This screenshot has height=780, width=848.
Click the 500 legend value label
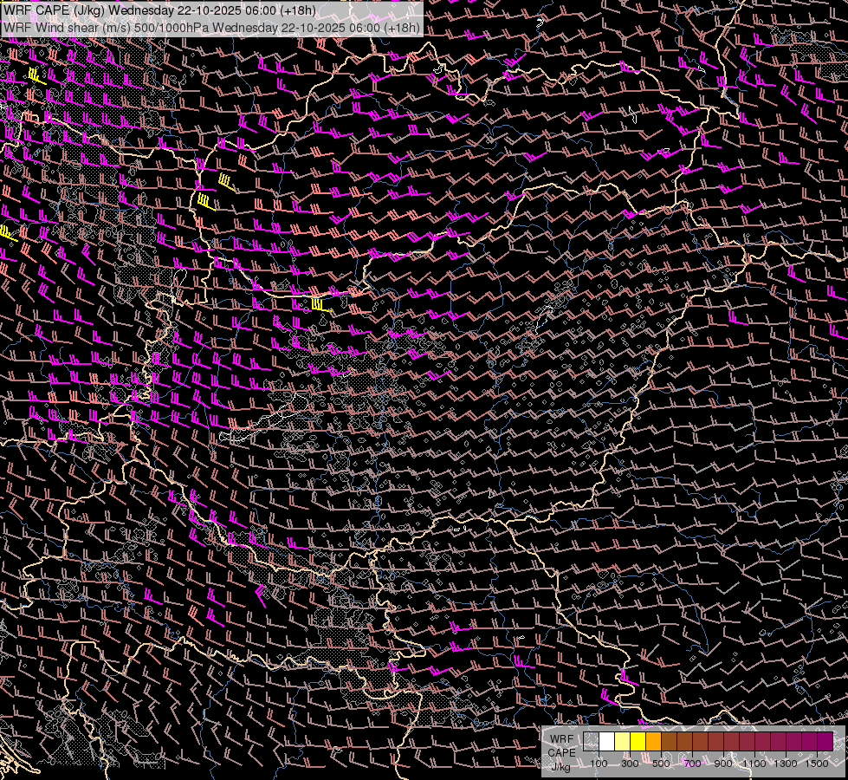[x=661, y=764]
